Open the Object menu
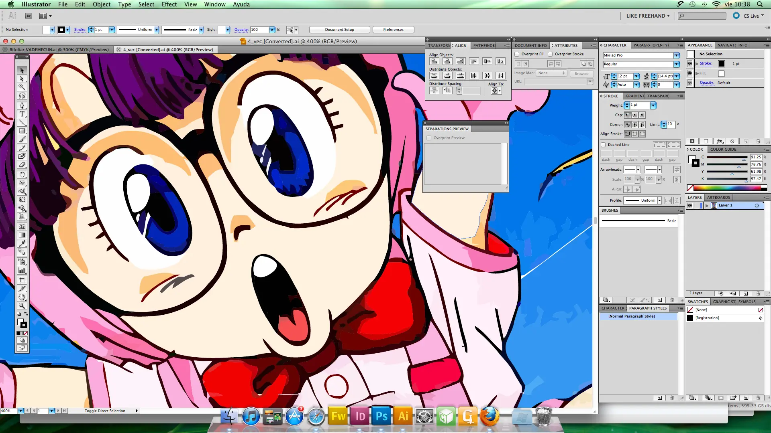Viewport: 771px width, 433px height. point(102,4)
